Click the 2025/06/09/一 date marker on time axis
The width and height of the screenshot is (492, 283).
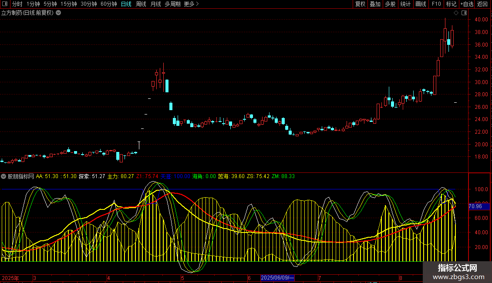277,278
